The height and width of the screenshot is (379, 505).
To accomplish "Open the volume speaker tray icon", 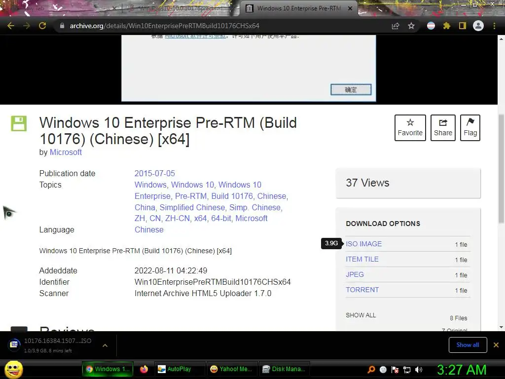I will pos(419,370).
